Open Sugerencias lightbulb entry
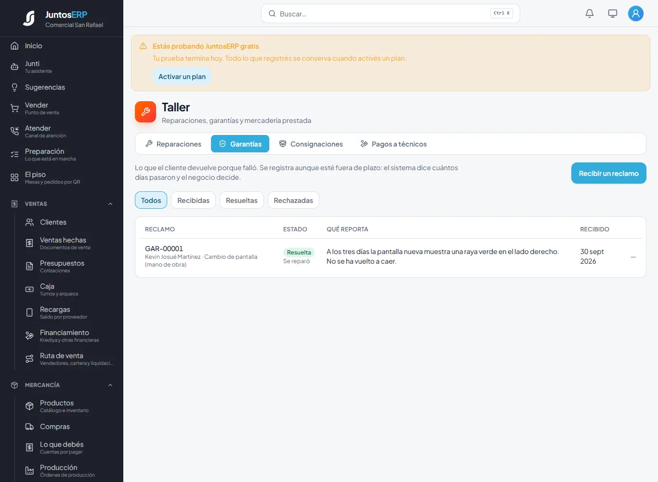The width and height of the screenshot is (658, 482). 62,87
